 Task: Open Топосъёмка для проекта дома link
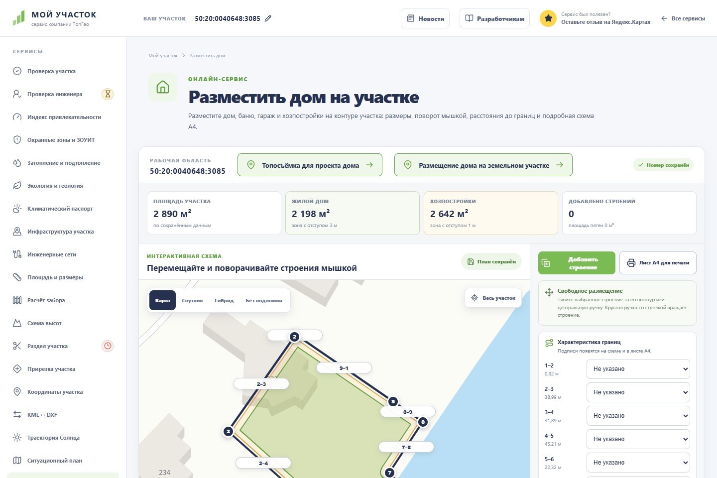[x=310, y=165]
